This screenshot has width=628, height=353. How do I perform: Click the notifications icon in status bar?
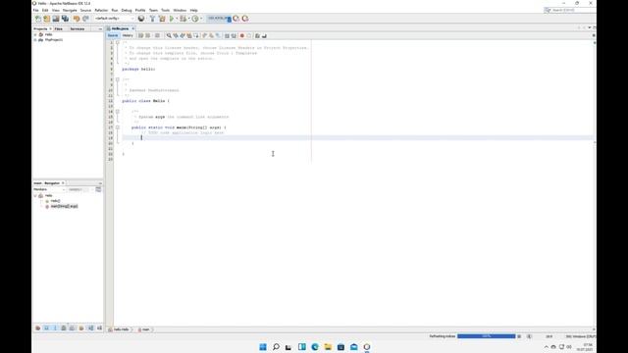(529, 336)
